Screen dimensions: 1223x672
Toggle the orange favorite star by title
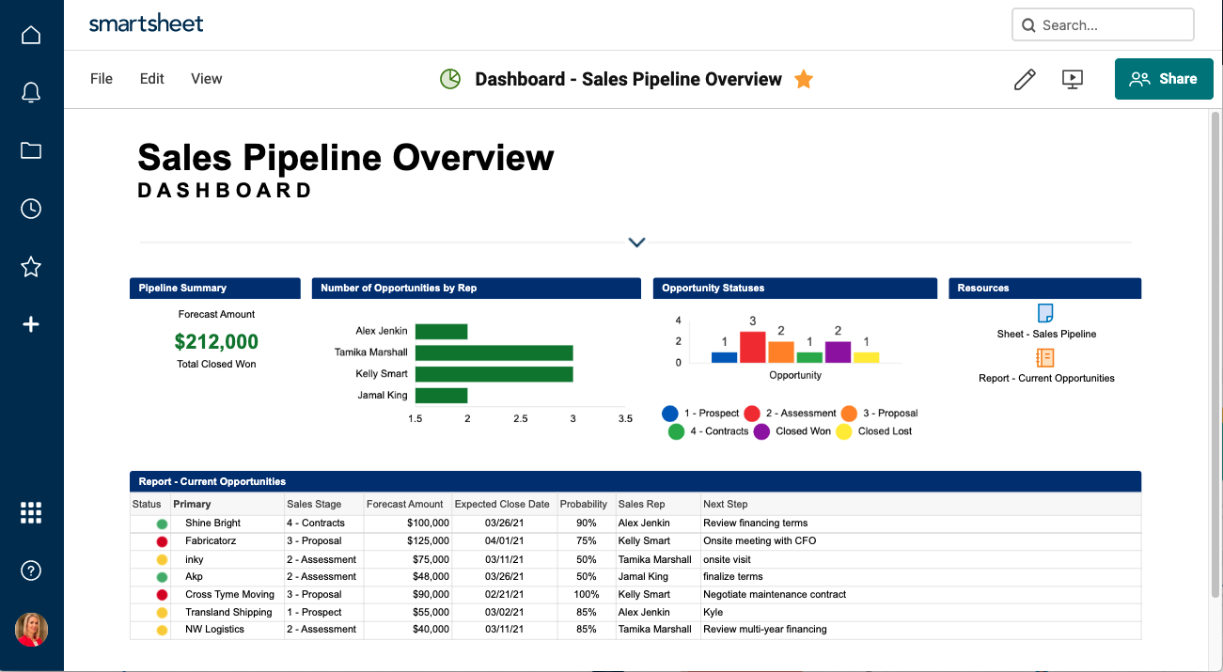(804, 79)
